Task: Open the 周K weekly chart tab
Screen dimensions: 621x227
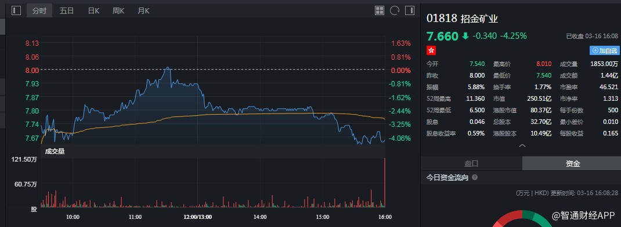Action: coord(118,10)
